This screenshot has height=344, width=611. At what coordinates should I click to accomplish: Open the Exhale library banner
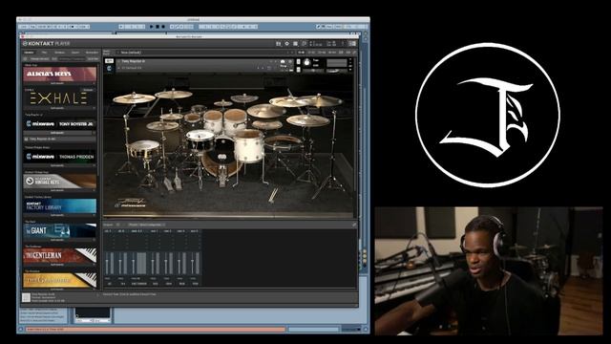click(59, 98)
